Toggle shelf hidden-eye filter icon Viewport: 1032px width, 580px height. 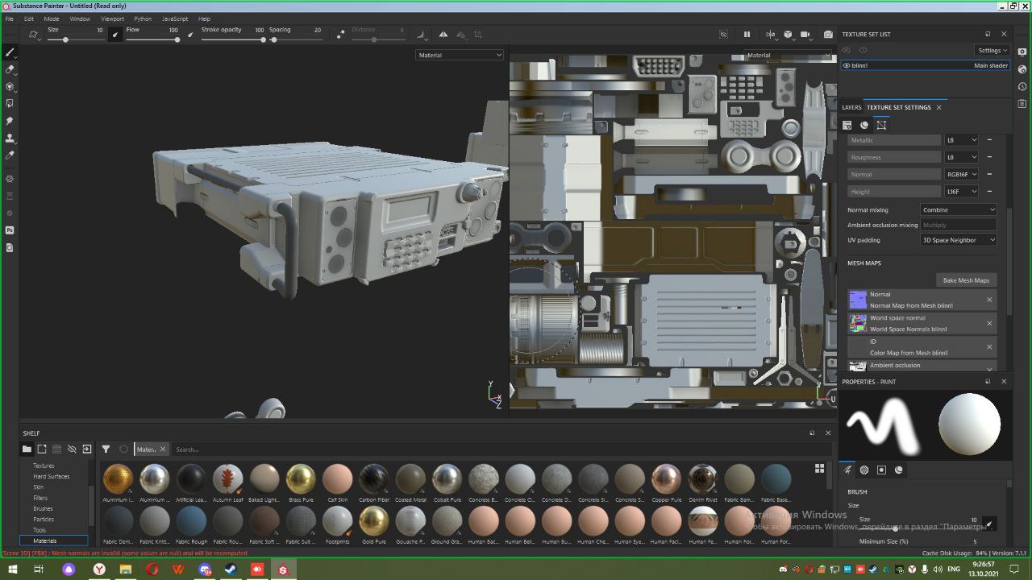point(72,449)
